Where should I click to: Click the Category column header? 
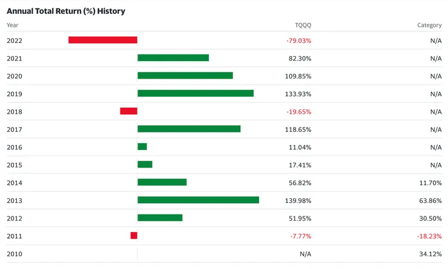pyautogui.click(x=429, y=25)
